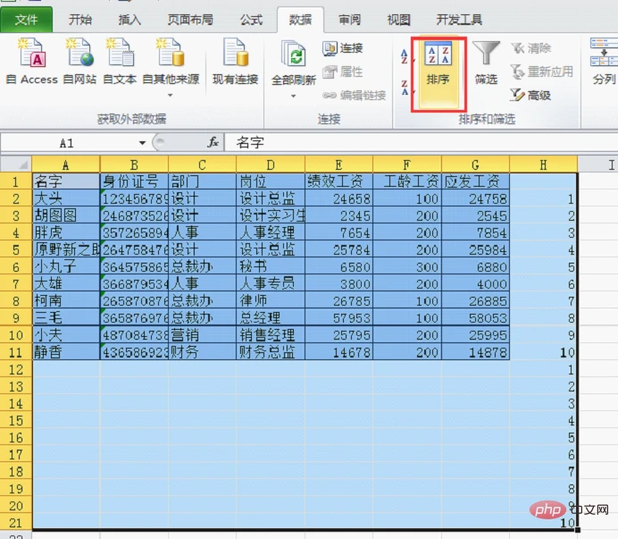618x539 pixels.
Task: Switch to the 开始 tab
Action: 80,20
